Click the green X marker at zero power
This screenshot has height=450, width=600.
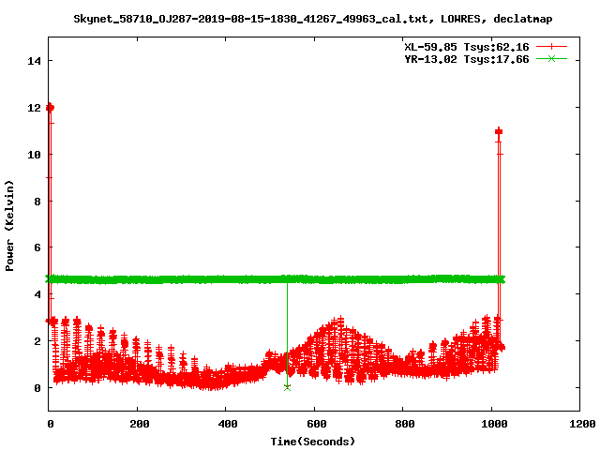288,387
